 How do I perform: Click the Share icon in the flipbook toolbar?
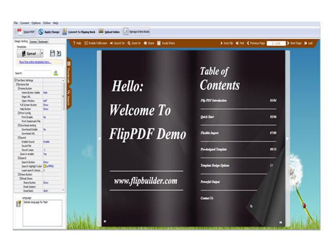click(x=146, y=43)
